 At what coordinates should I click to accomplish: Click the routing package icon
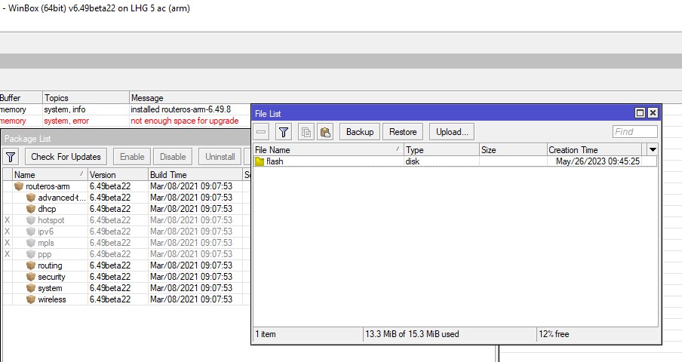31,265
